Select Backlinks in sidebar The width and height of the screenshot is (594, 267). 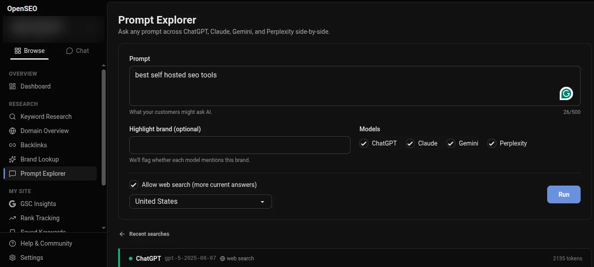coord(50,145)
